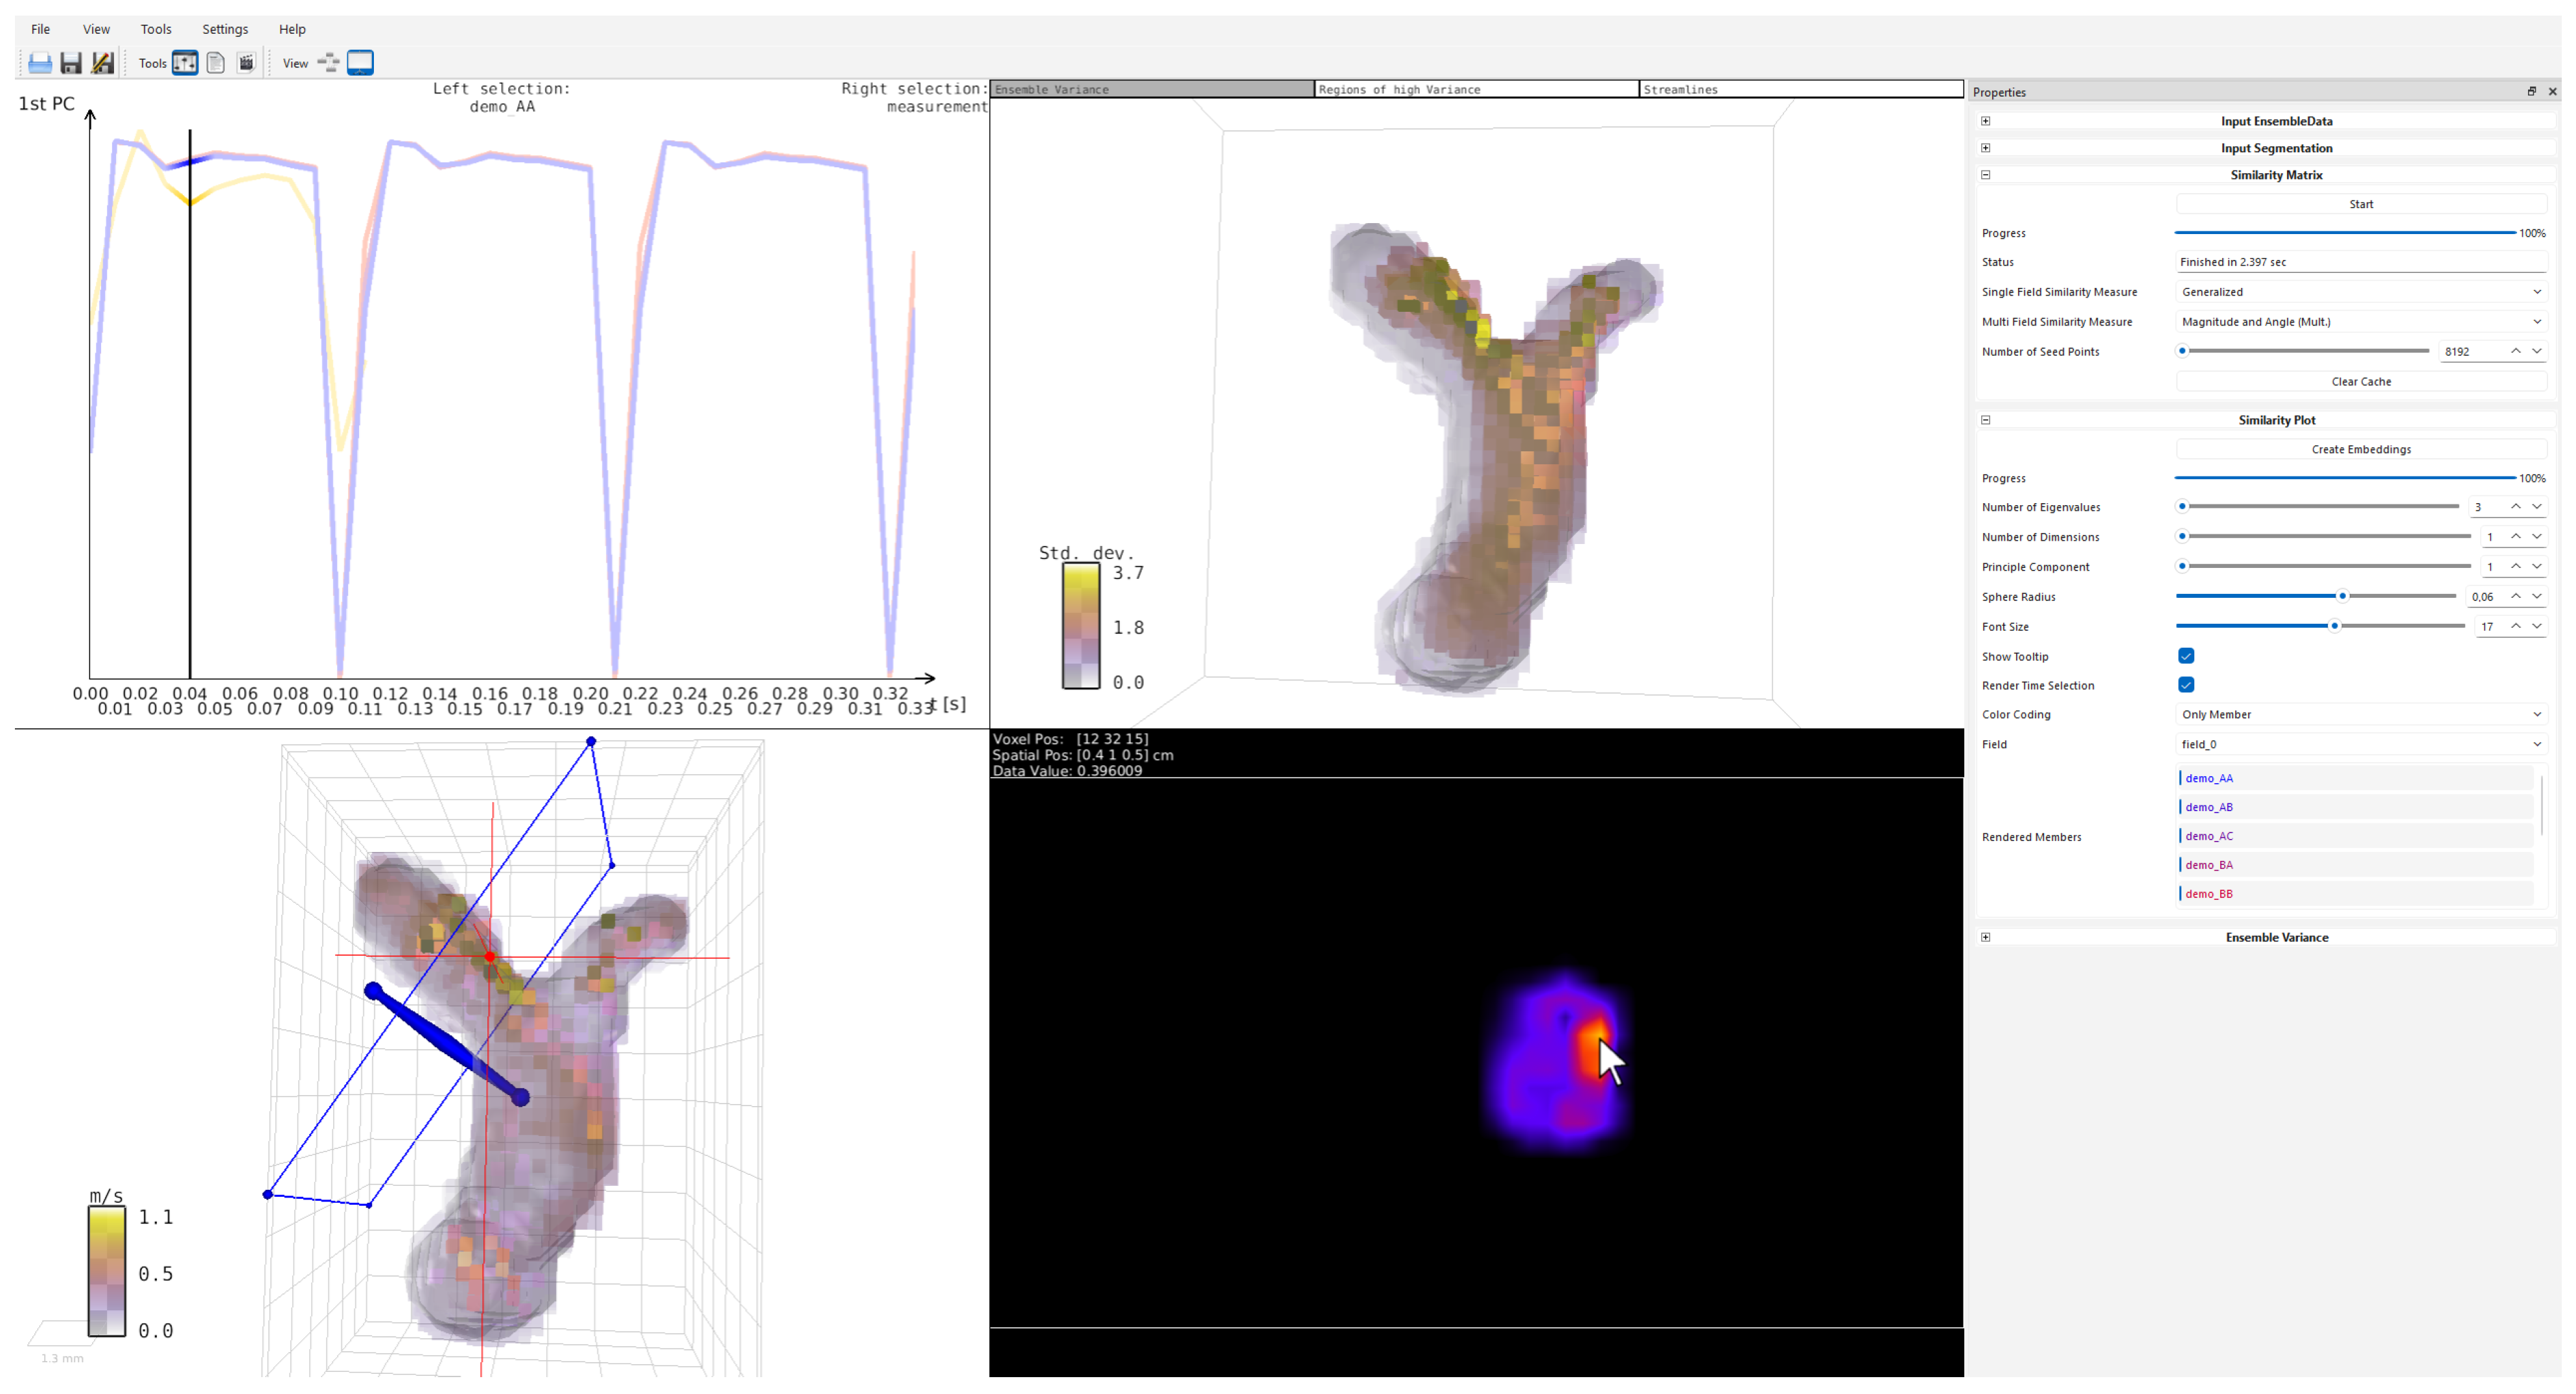Click the m/s velocity color legend bar
Screen dimensions: 2576x1394
107,1272
